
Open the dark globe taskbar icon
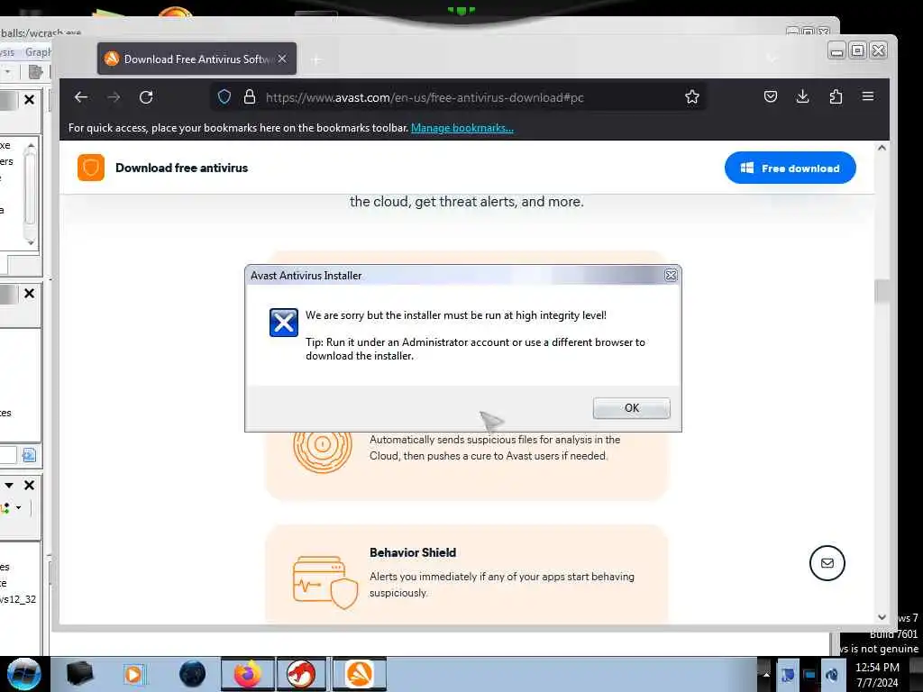[x=193, y=674]
